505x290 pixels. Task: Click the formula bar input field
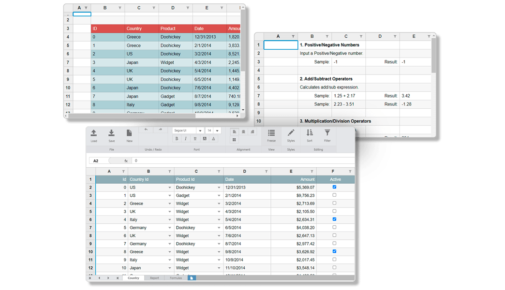[x=243, y=160]
